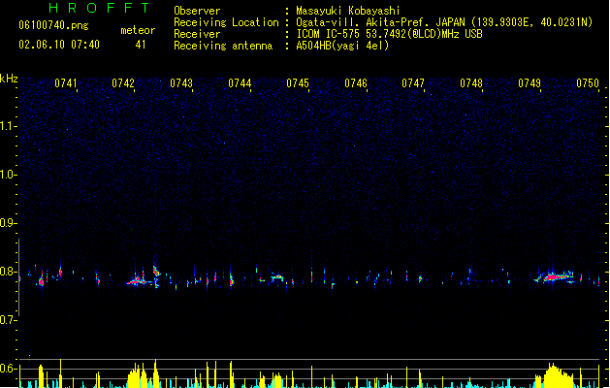610x388 pixels.
Task: Click the meteor count value 41
Action: tap(141, 45)
